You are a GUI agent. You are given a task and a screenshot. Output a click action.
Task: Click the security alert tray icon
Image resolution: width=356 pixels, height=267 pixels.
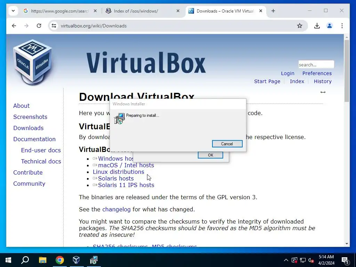[294, 260]
